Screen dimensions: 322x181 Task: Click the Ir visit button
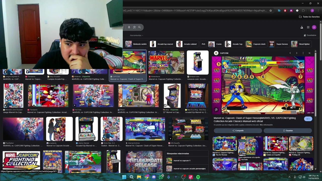pos(308,119)
